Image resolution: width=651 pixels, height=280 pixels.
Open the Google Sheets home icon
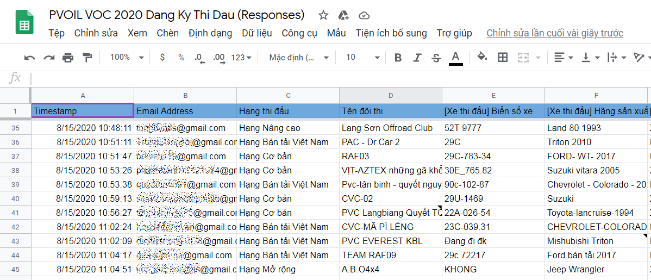point(24,22)
